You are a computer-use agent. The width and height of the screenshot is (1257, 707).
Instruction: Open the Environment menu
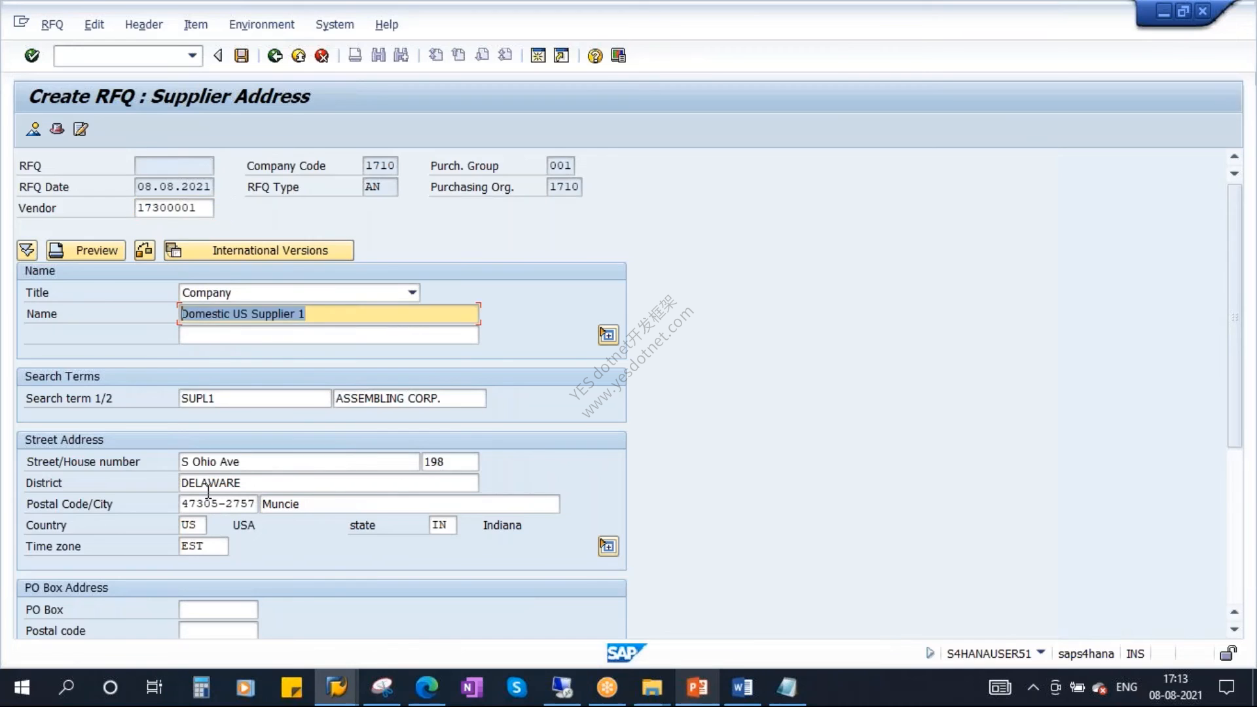coord(261,24)
